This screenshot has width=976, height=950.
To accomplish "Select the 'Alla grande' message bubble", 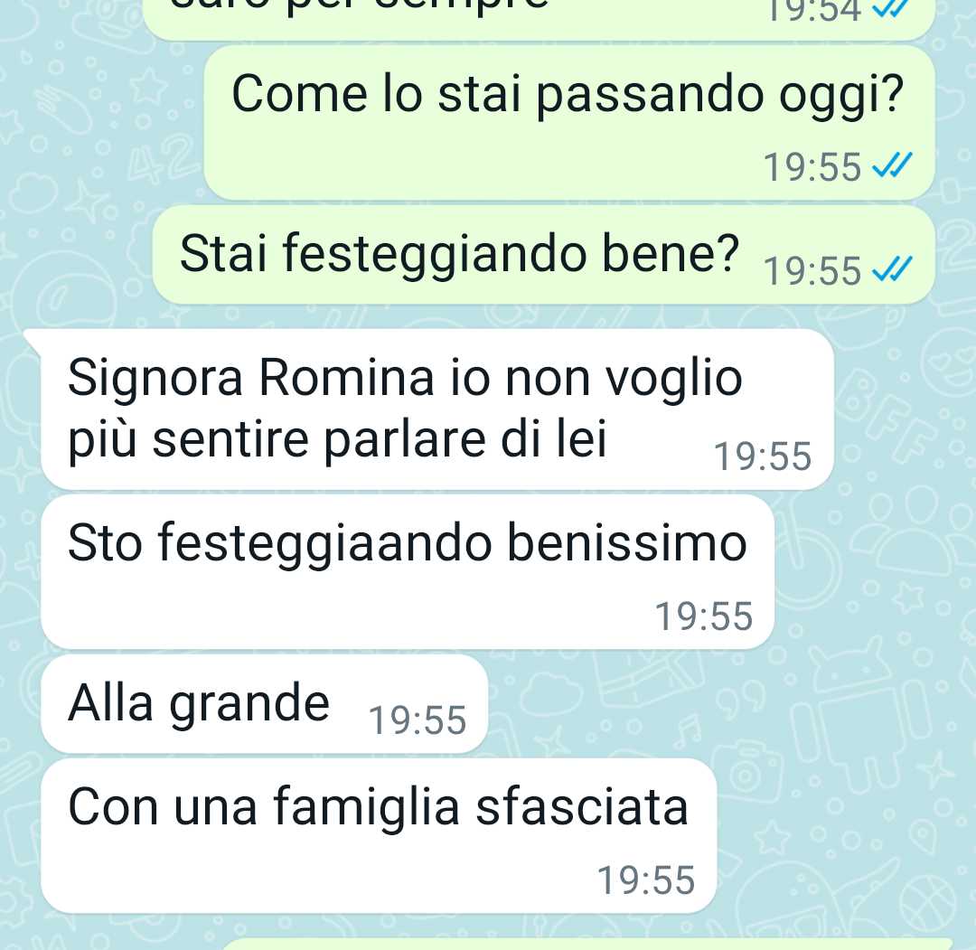I will tap(265, 704).
